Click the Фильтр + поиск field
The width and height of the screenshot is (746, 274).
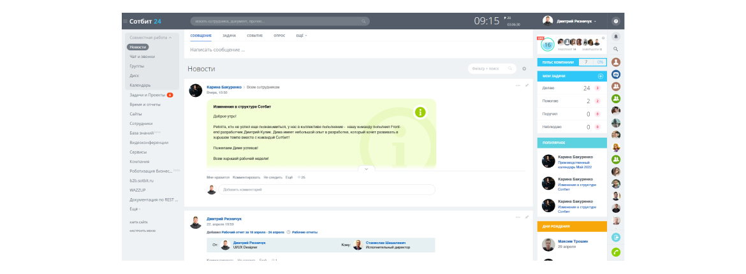[492, 69]
